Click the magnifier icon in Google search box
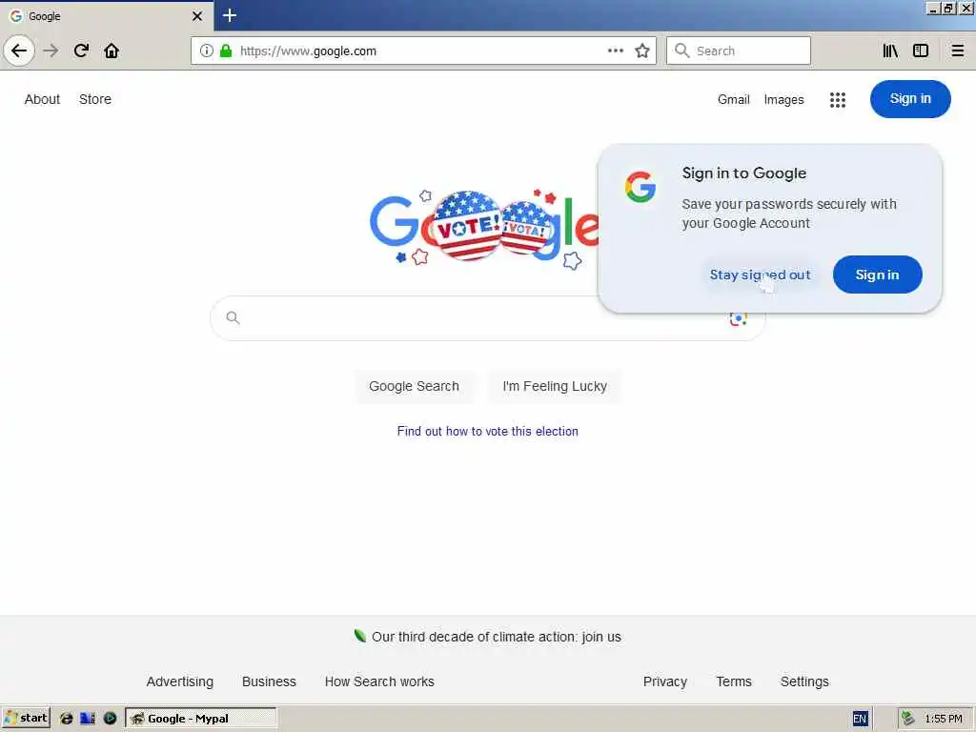 [x=233, y=318]
